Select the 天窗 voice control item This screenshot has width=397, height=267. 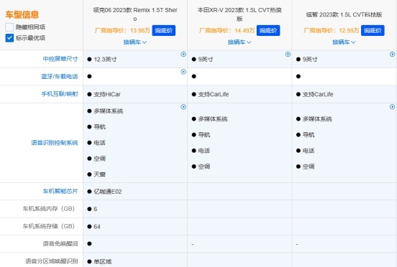[x=99, y=174]
